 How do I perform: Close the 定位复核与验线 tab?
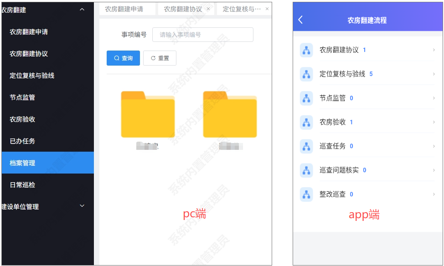pyautogui.click(x=267, y=9)
